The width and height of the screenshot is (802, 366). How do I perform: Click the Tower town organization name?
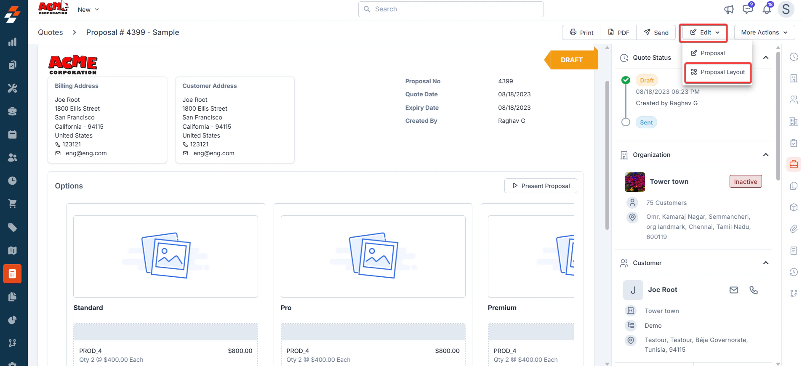(669, 182)
